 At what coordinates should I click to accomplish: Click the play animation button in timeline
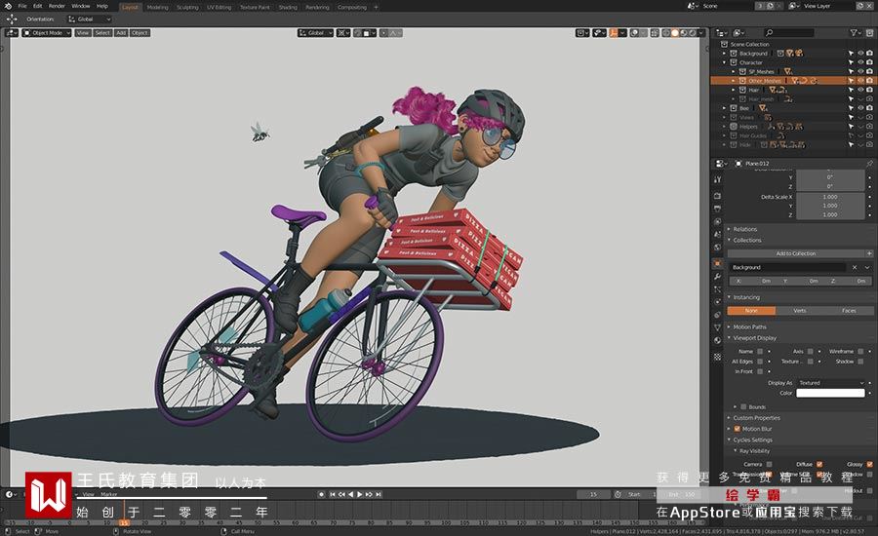click(359, 495)
